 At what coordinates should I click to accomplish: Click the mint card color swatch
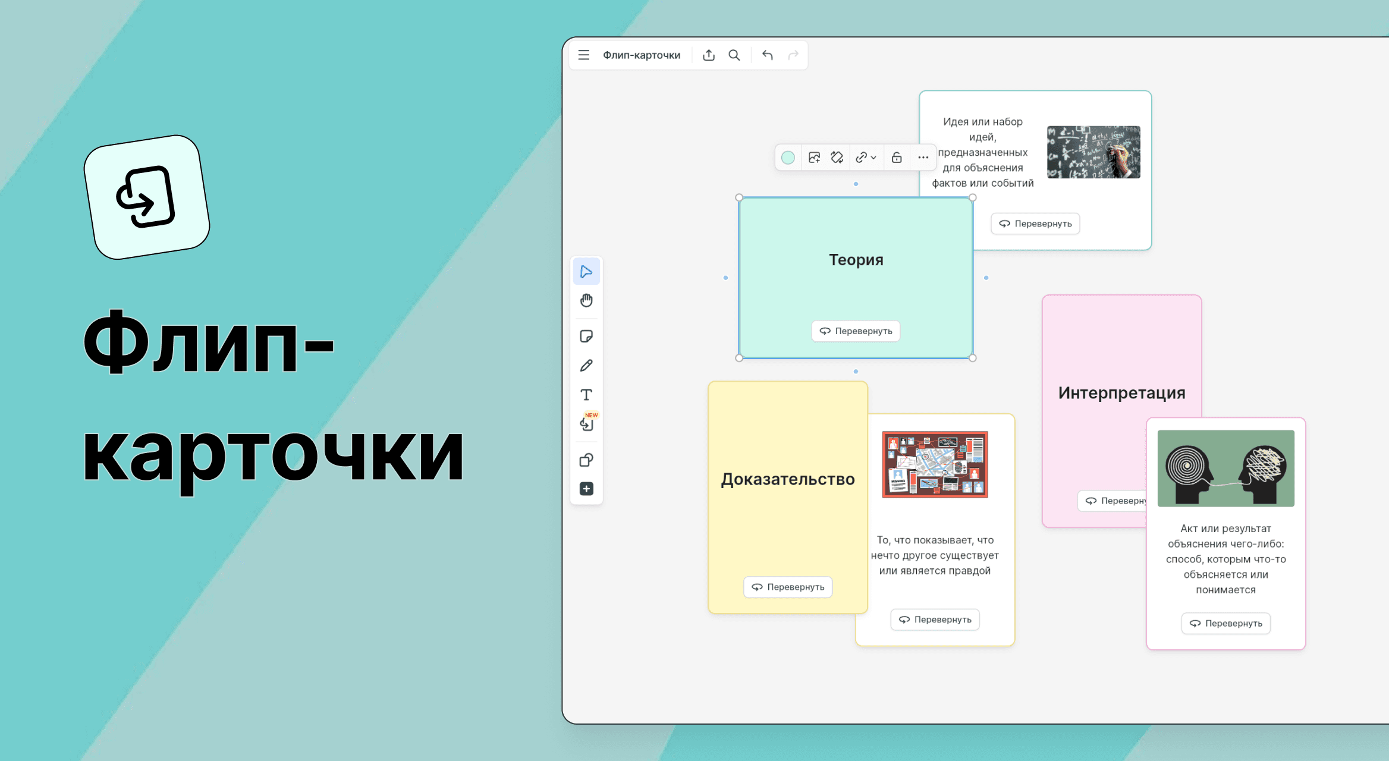[788, 158]
